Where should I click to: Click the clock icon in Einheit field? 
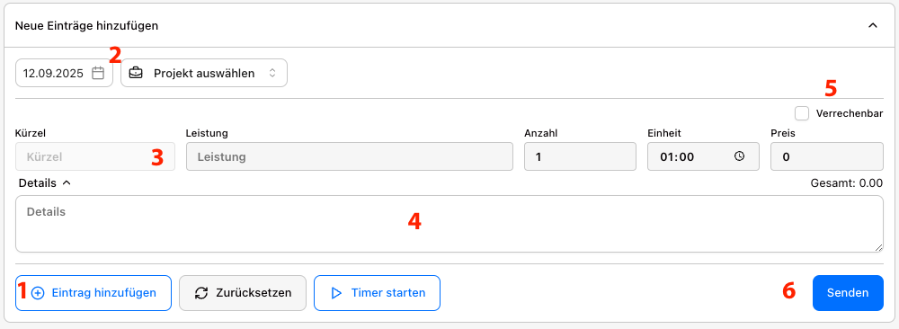740,156
